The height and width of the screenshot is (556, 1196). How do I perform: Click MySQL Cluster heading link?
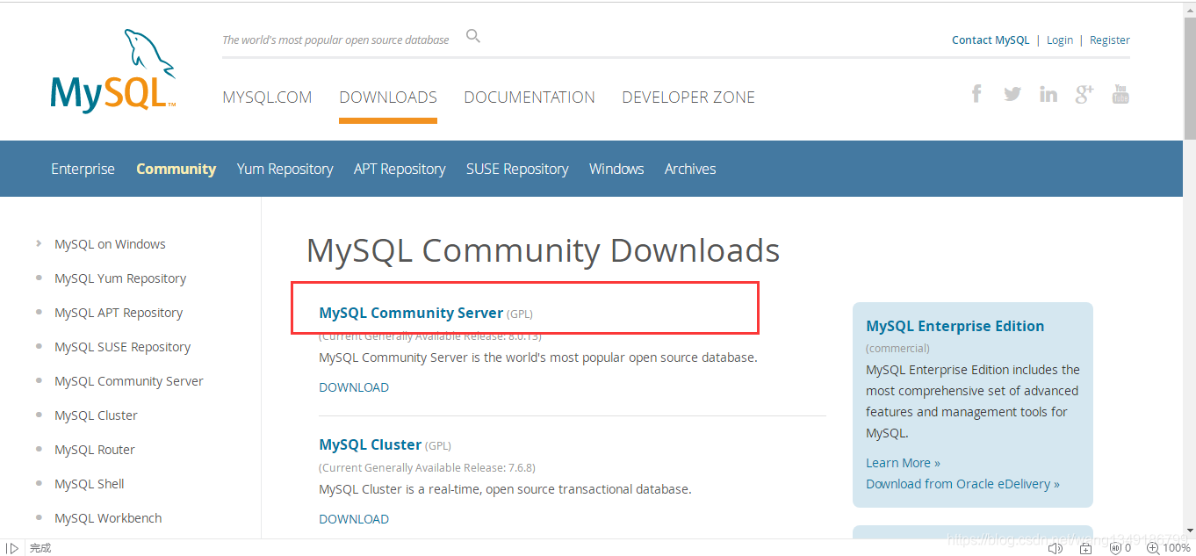(371, 444)
